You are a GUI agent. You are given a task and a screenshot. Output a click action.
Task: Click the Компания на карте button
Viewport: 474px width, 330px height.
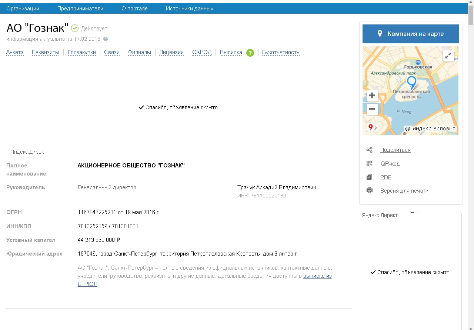411,34
